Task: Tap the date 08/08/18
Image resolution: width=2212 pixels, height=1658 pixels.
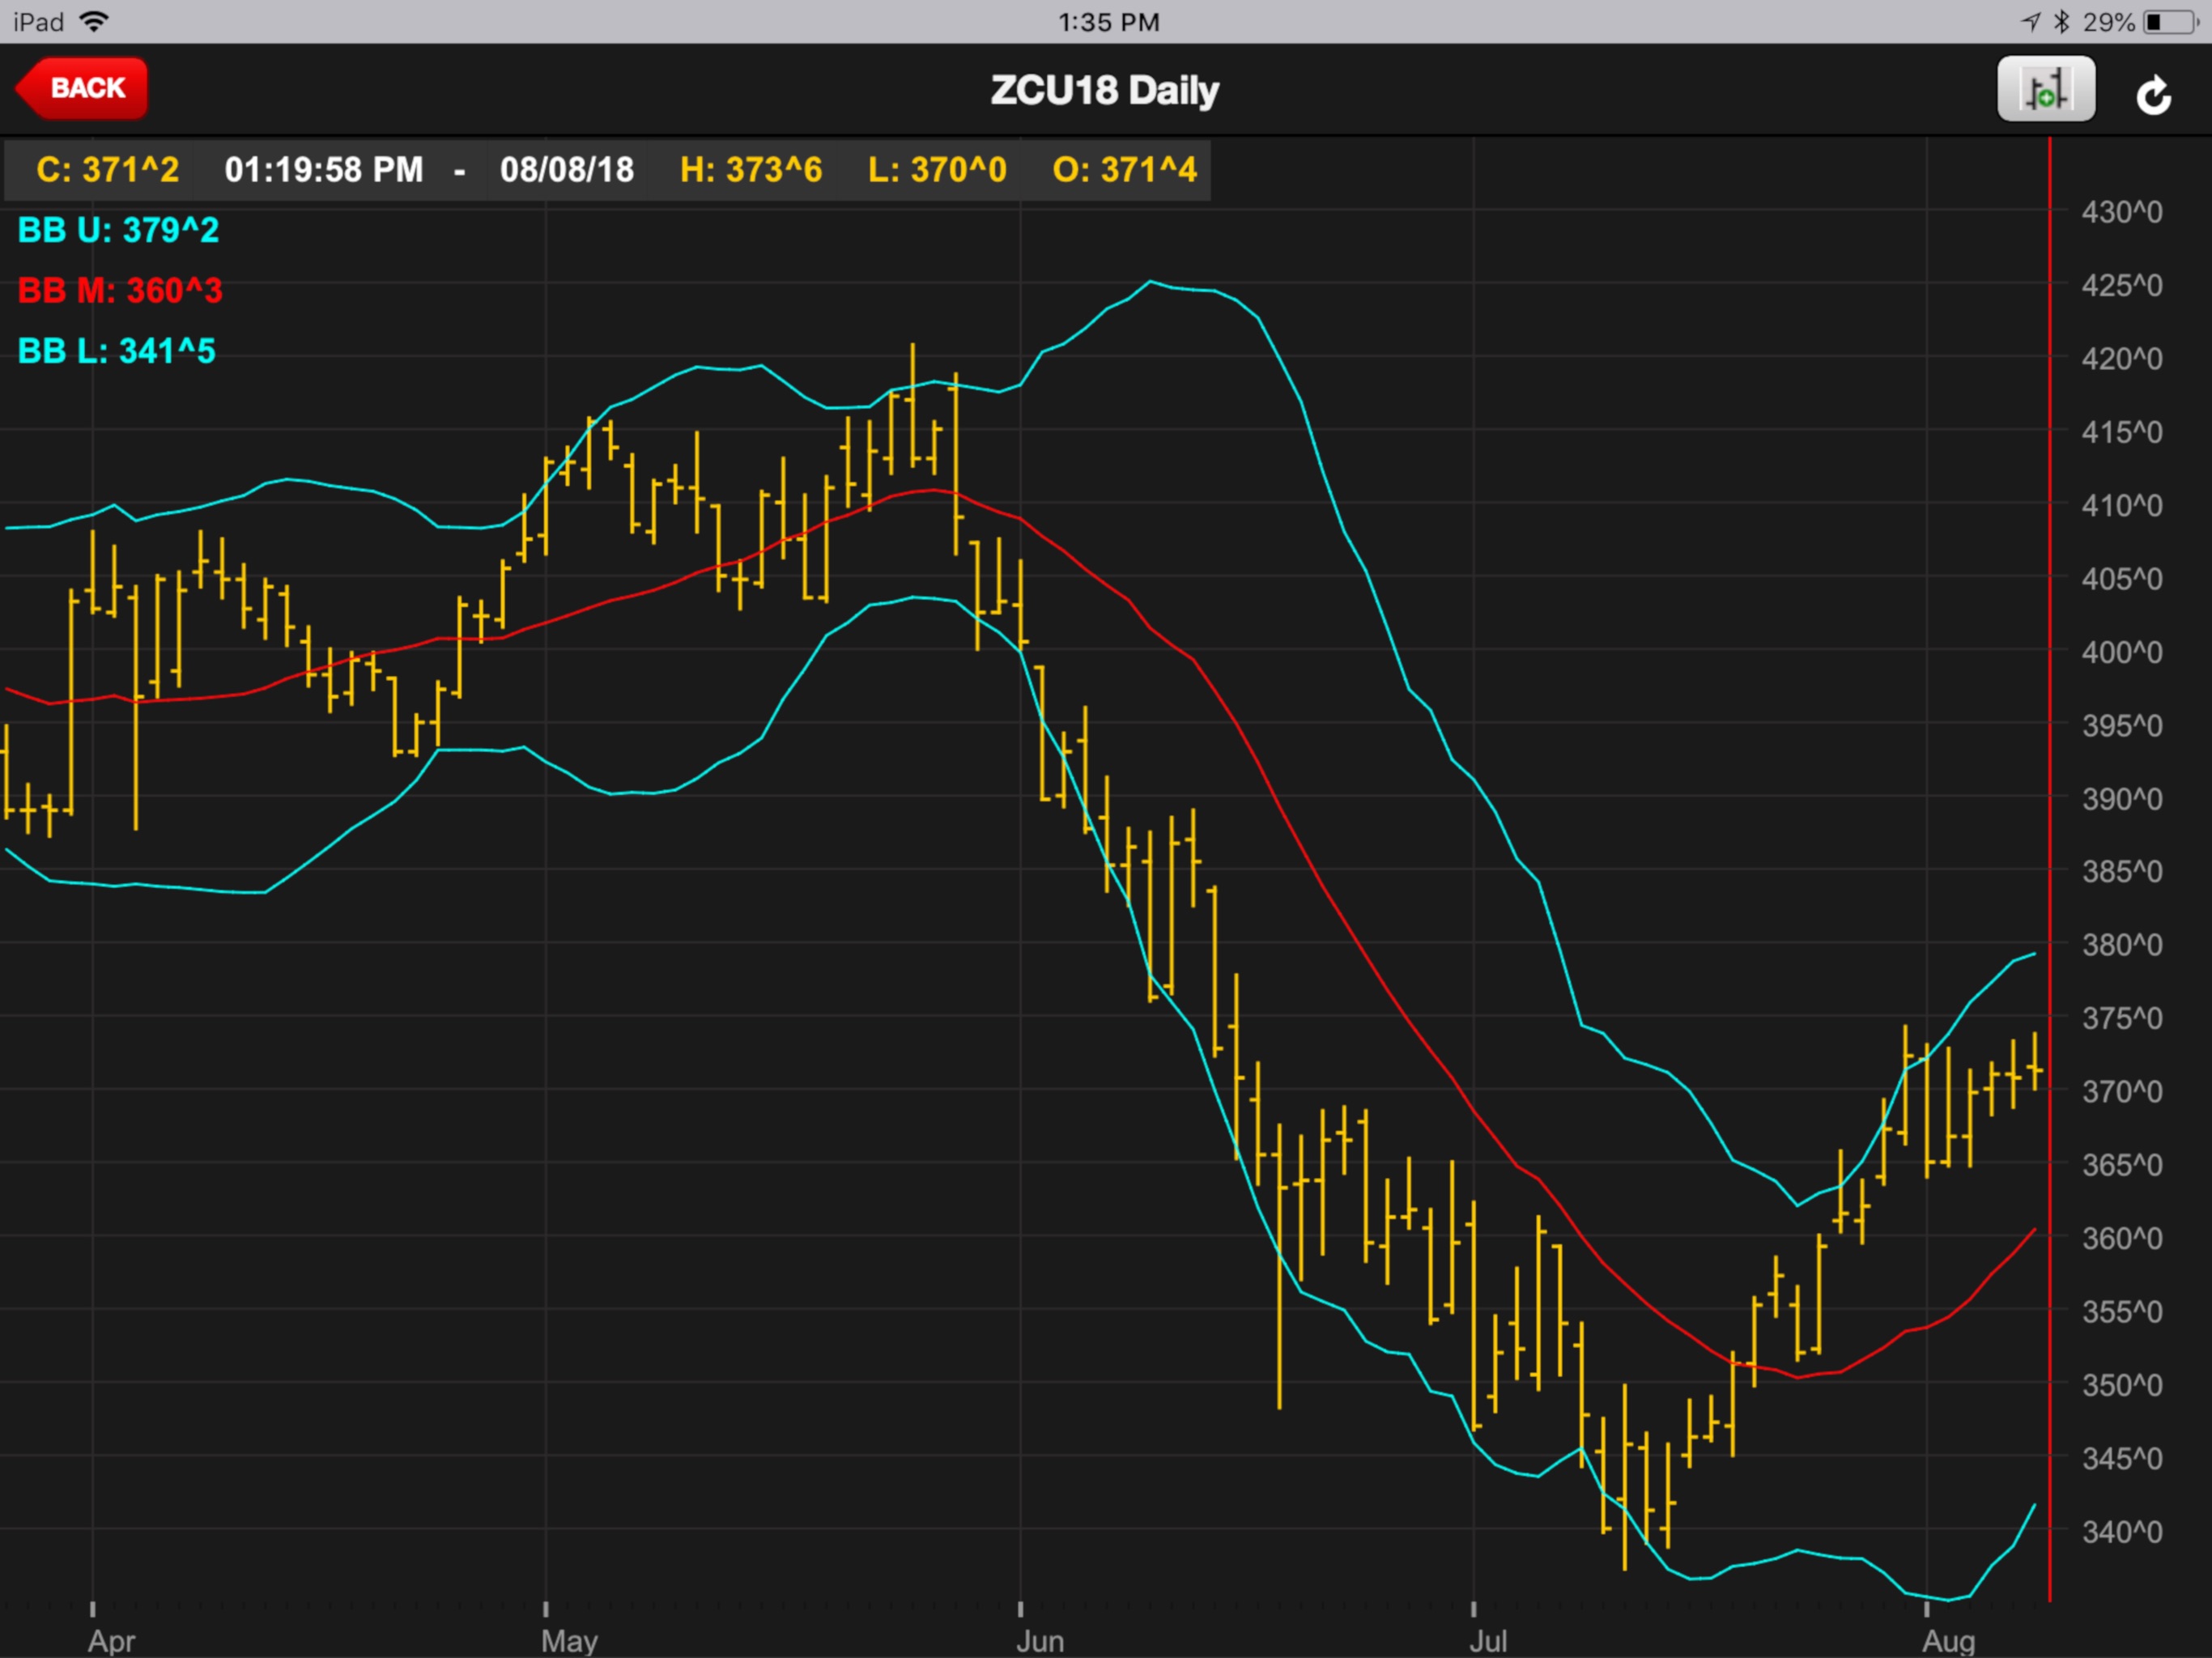Action: pos(567,170)
